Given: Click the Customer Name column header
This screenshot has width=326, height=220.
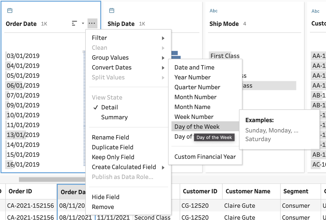Looking at the screenshot, I should point(248,191).
